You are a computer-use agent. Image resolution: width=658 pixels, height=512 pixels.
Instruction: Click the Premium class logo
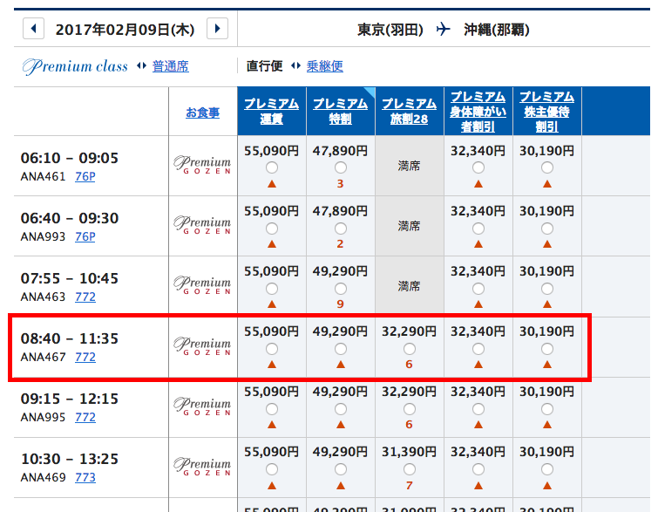tap(75, 66)
